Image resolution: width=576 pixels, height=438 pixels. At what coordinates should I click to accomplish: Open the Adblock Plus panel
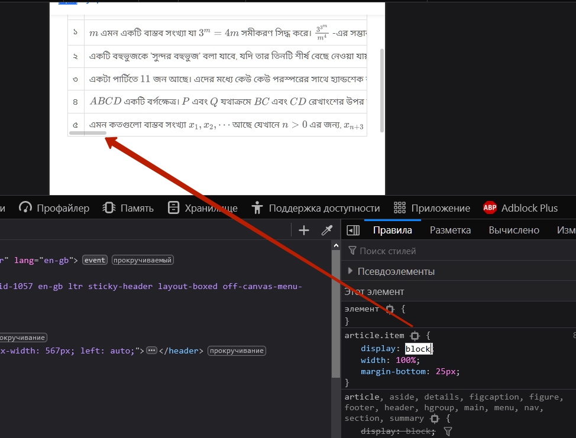coord(520,208)
